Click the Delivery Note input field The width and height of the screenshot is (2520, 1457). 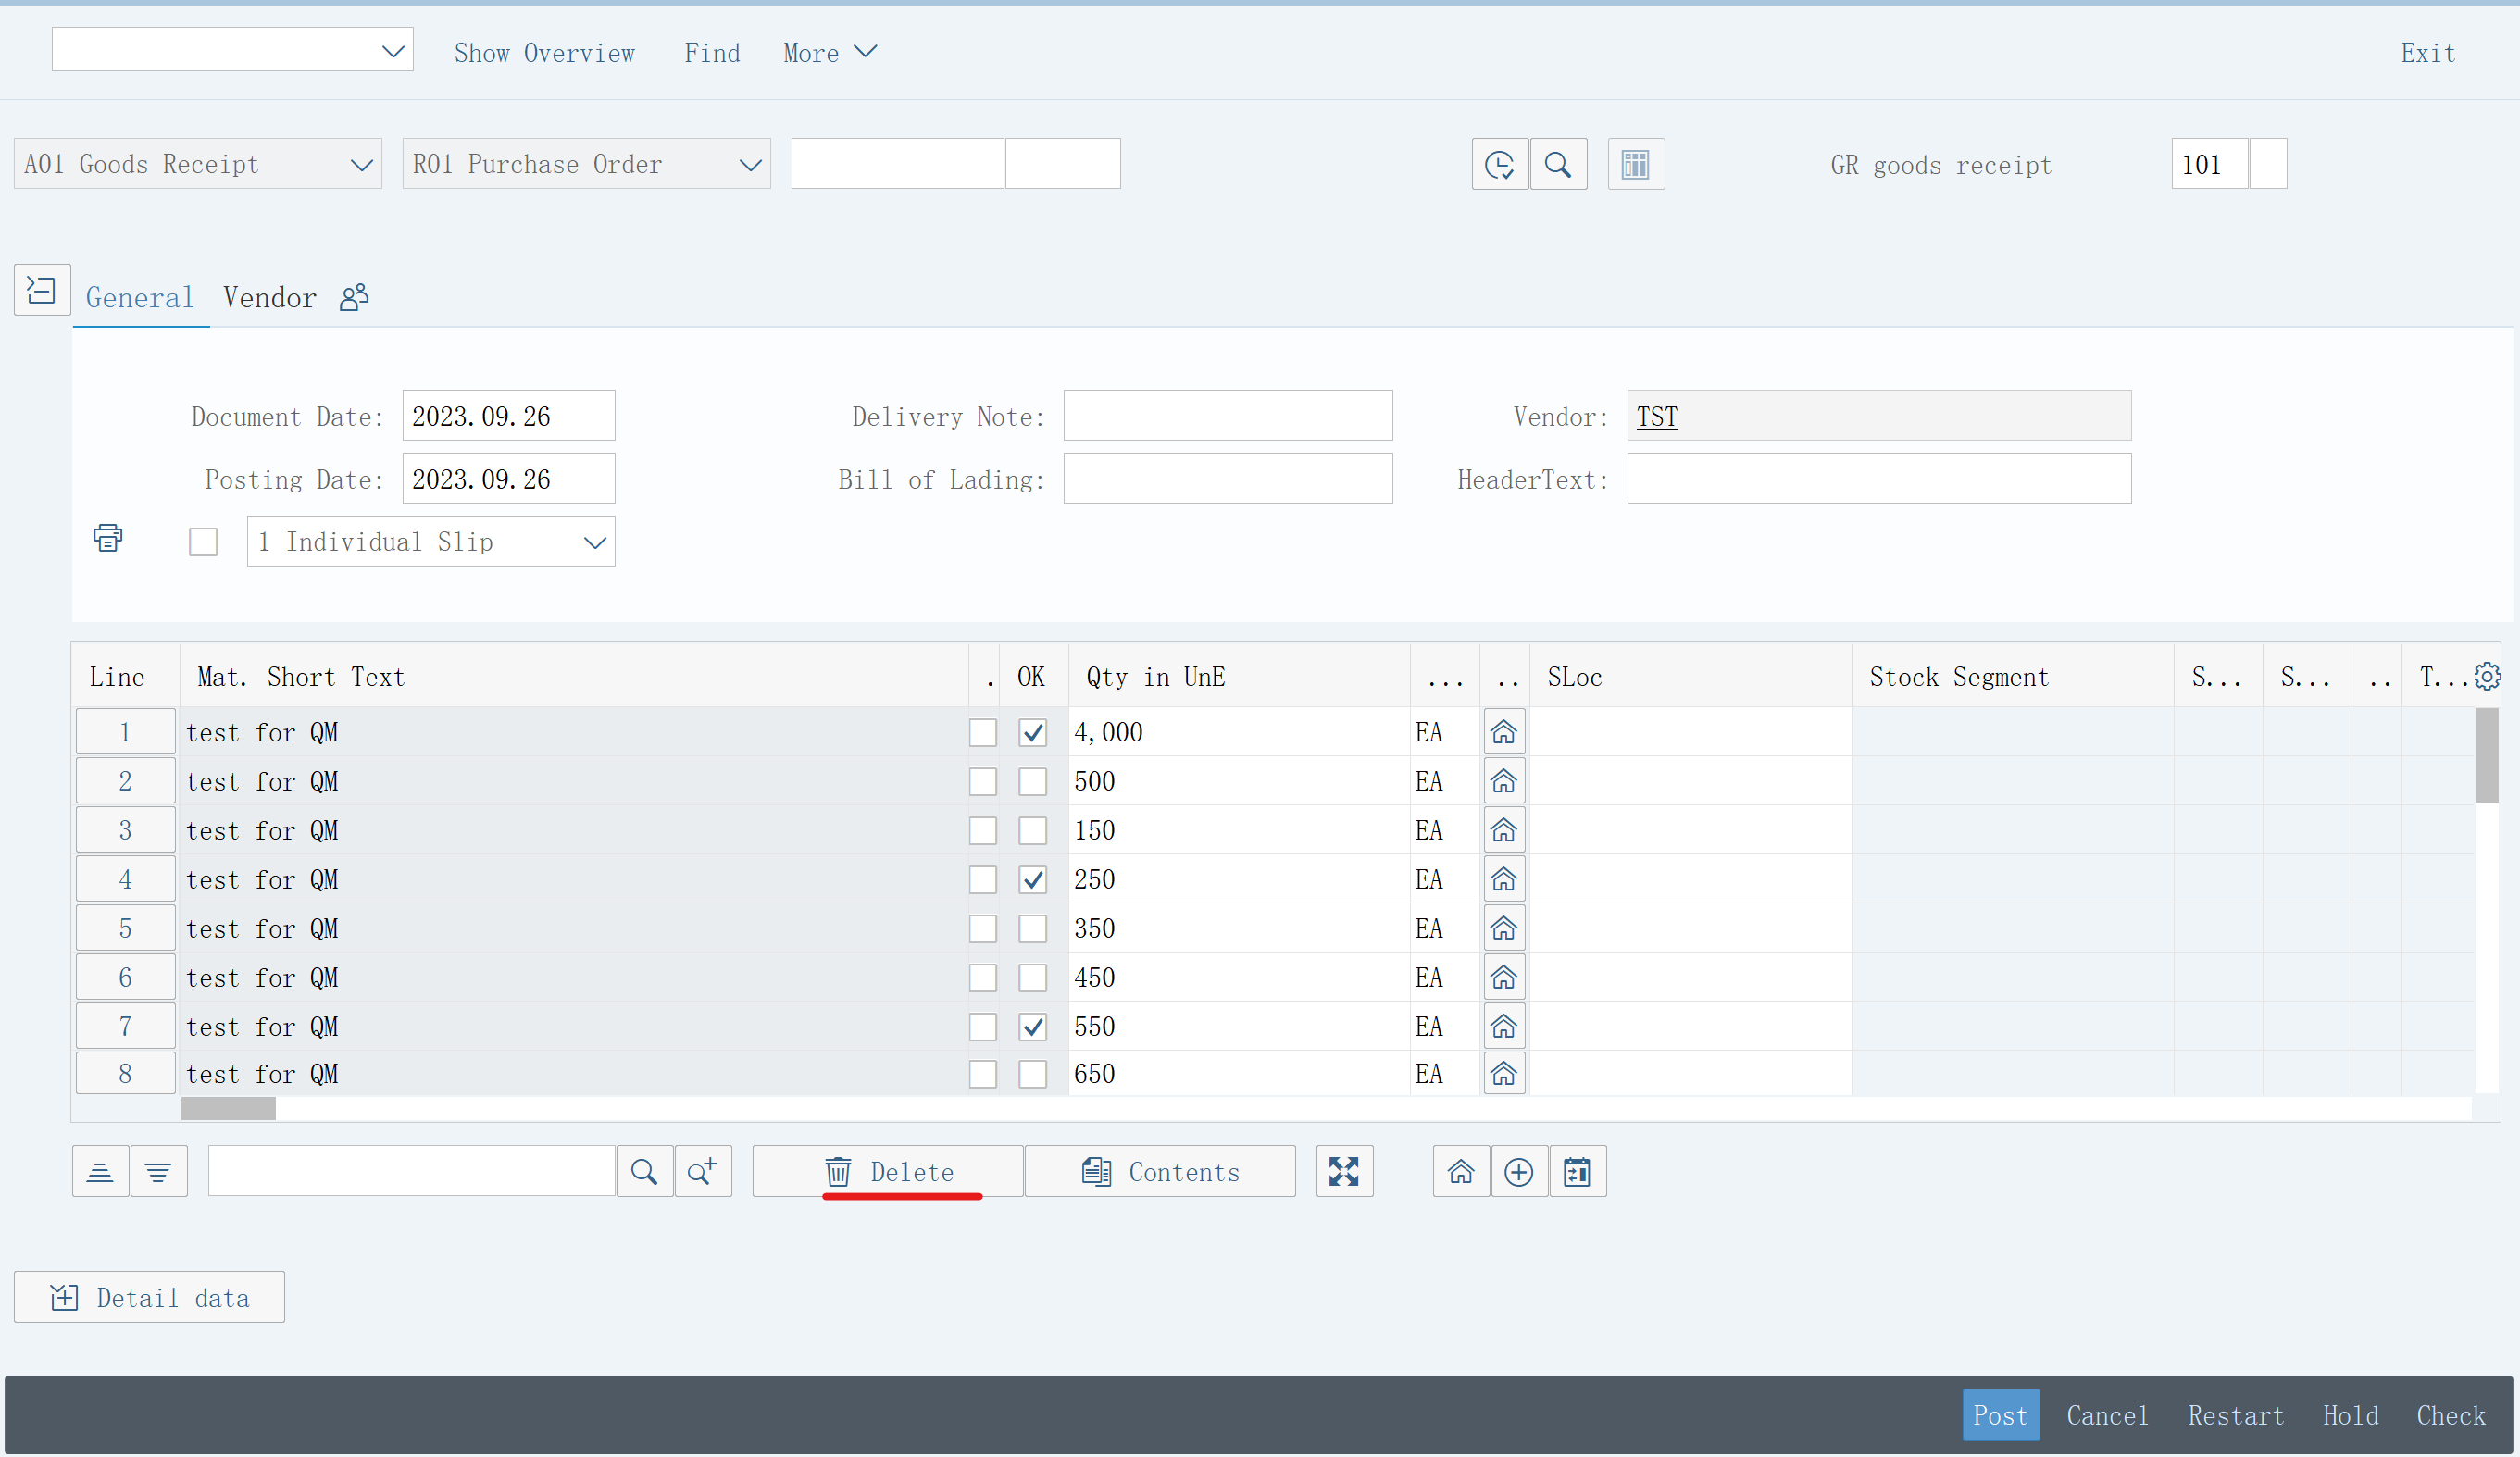click(x=1227, y=415)
